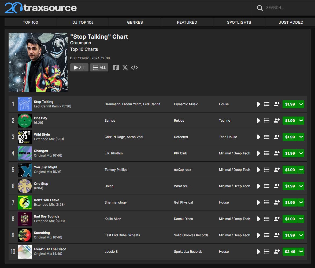Play Bad Boy Sounds track
This screenshot has width=315, height=268.
tap(258, 219)
